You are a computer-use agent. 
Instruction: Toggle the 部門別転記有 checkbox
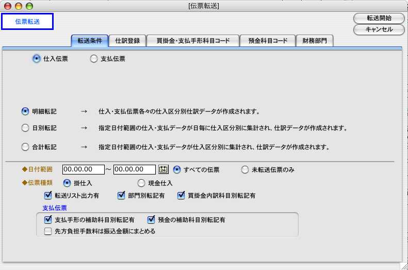[x=122, y=196]
